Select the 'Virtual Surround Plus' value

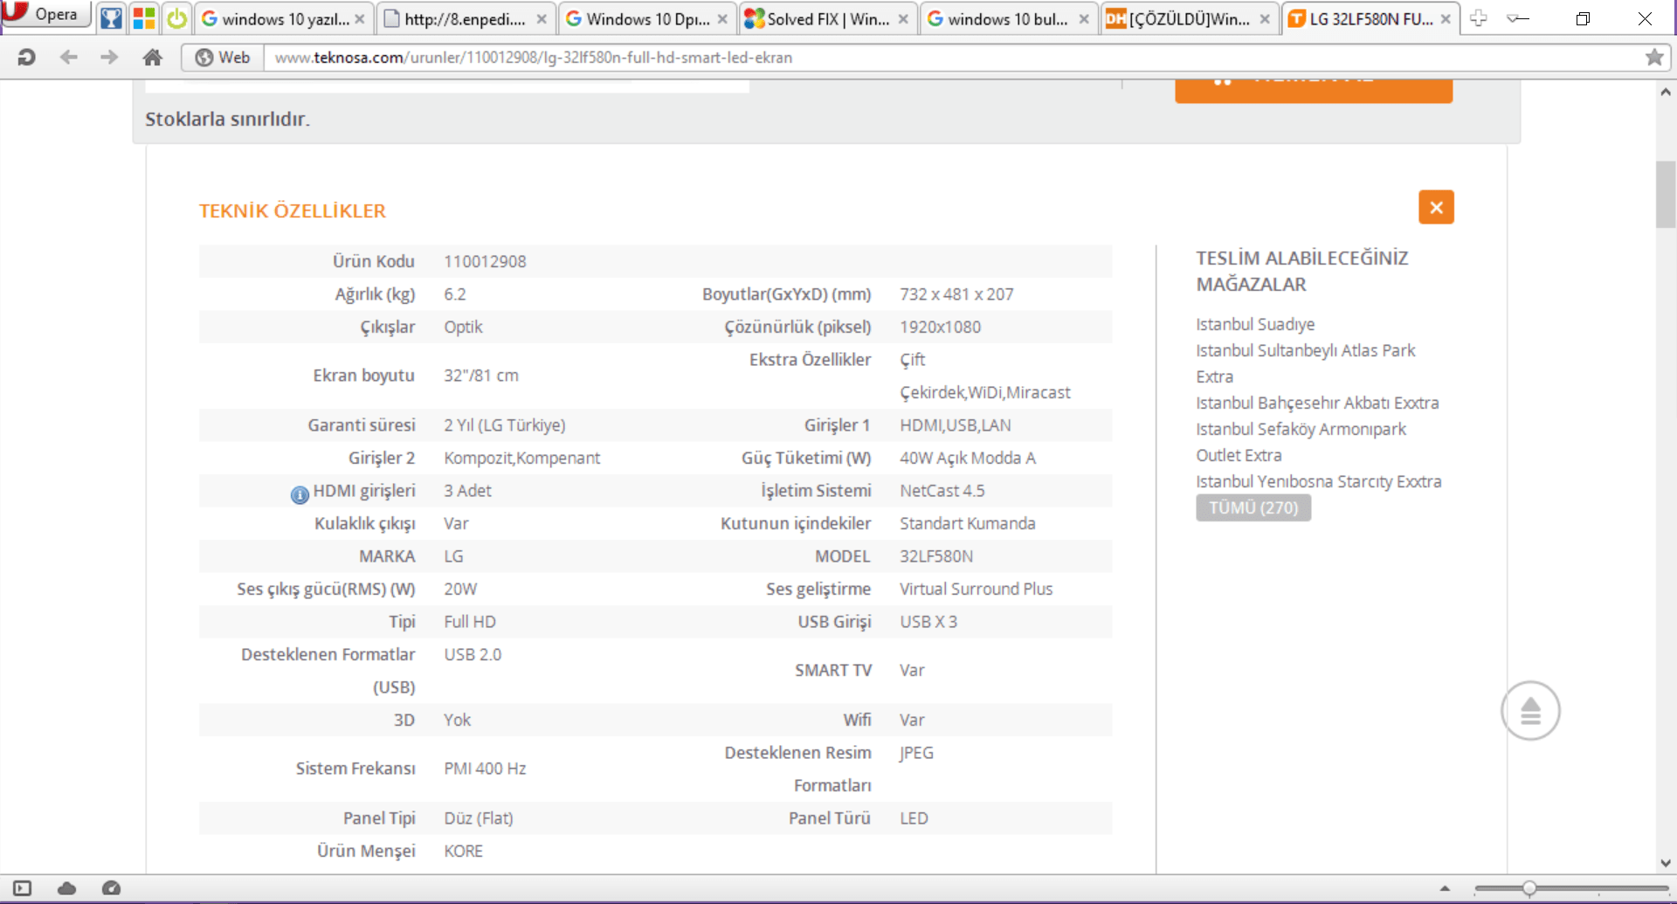pos(976,589)
